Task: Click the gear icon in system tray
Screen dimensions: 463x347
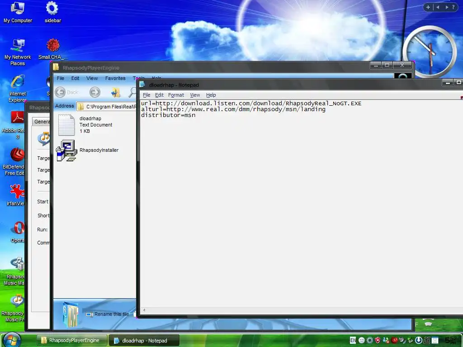Action: coord(370,340)
